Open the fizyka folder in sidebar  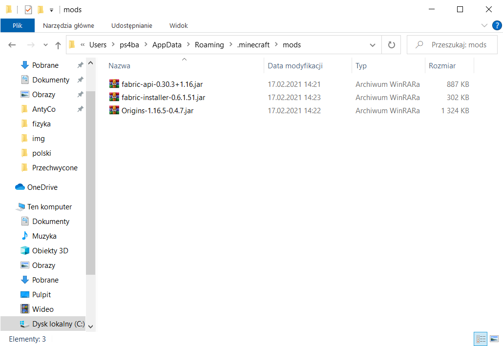[x=42, y=124]
